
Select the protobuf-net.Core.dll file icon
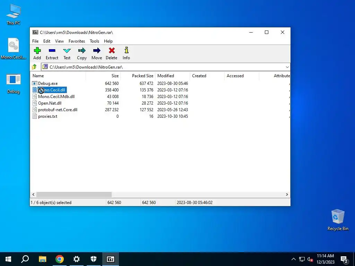point(34,110)
